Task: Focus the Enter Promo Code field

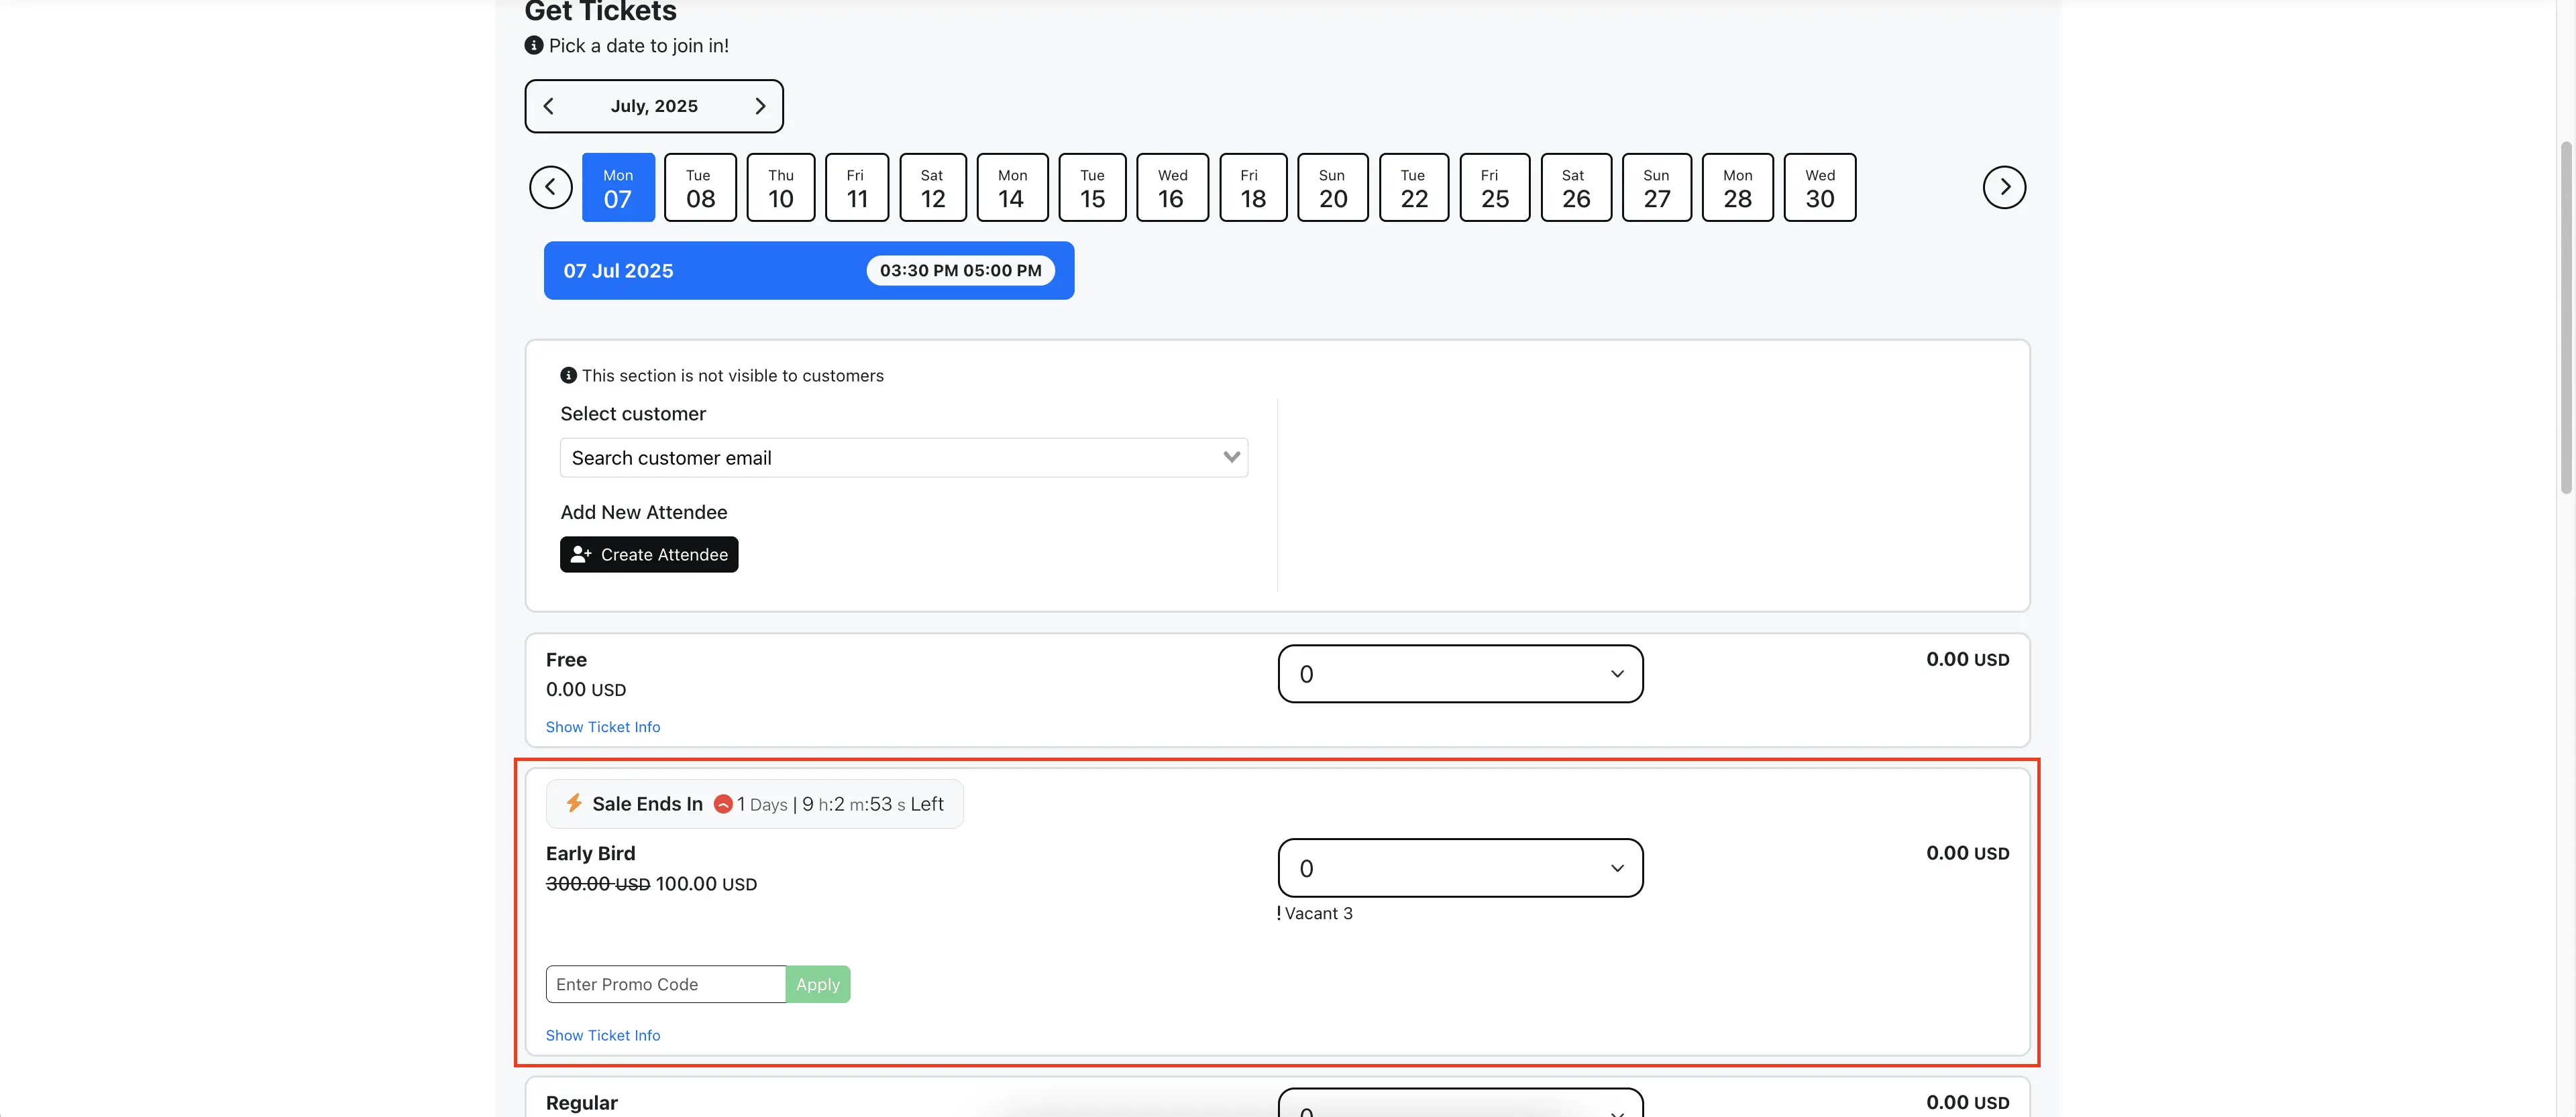Action: pyautogui.click(x=665, y=984)
